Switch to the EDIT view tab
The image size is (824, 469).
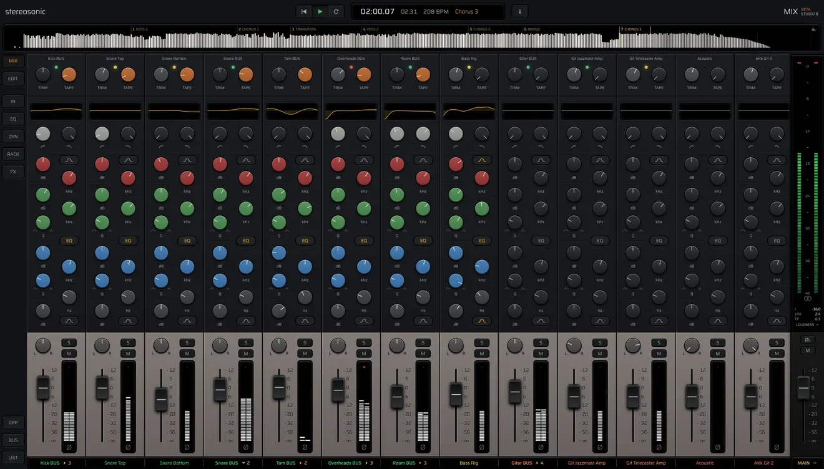click(13, 79)
